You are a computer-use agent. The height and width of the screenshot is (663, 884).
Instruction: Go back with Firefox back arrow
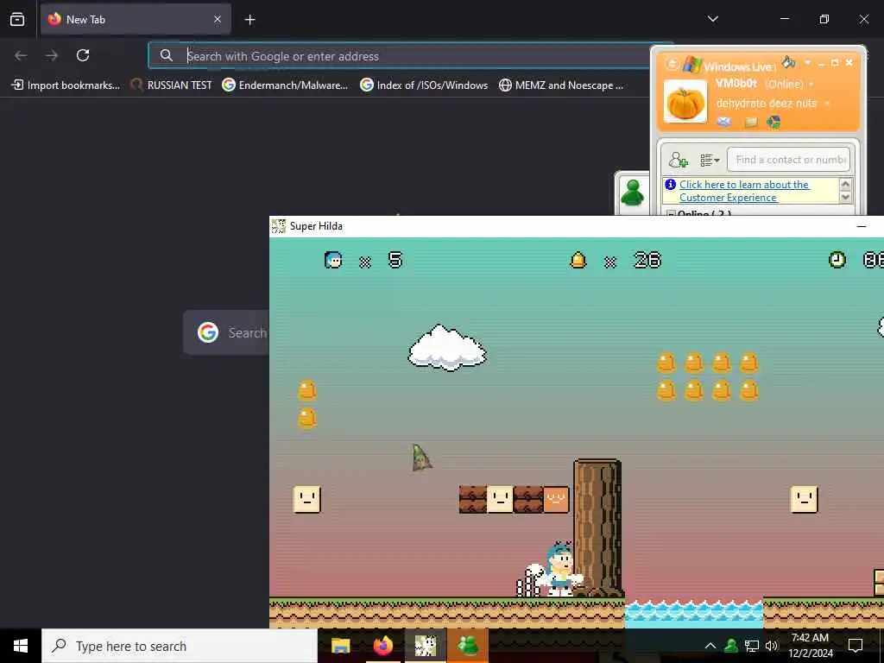[21, 55]
